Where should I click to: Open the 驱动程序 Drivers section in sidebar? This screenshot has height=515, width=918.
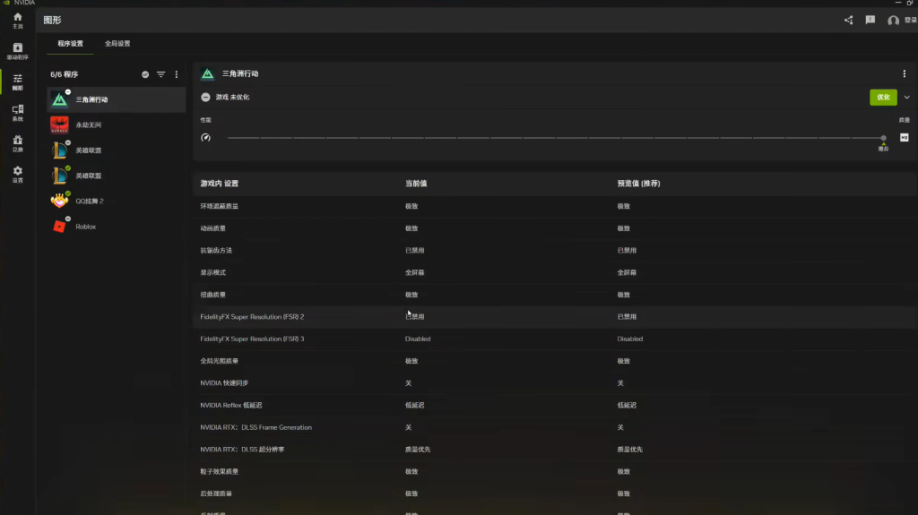point(18,51)
